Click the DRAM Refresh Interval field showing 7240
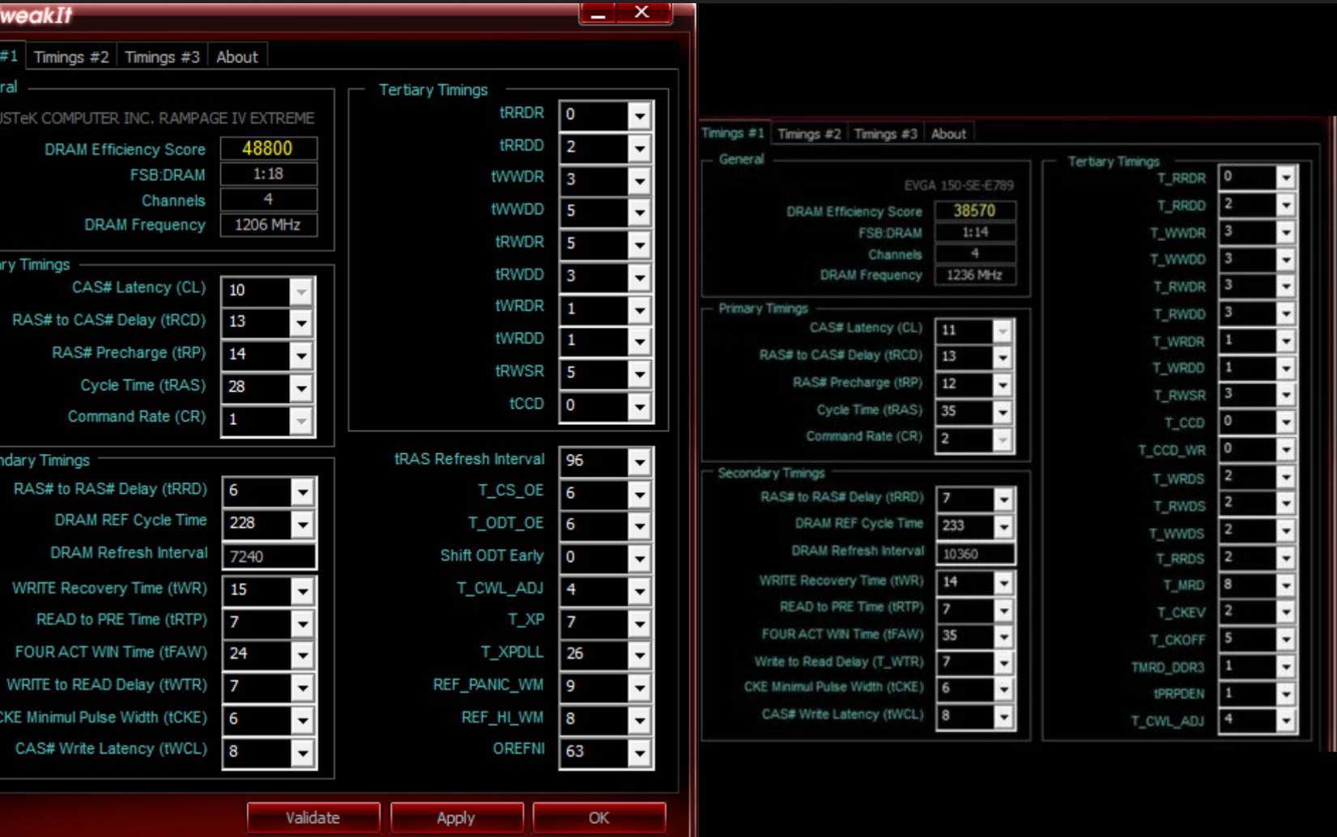The height and width of the screenshot is (837, 1337). point(268,556)
